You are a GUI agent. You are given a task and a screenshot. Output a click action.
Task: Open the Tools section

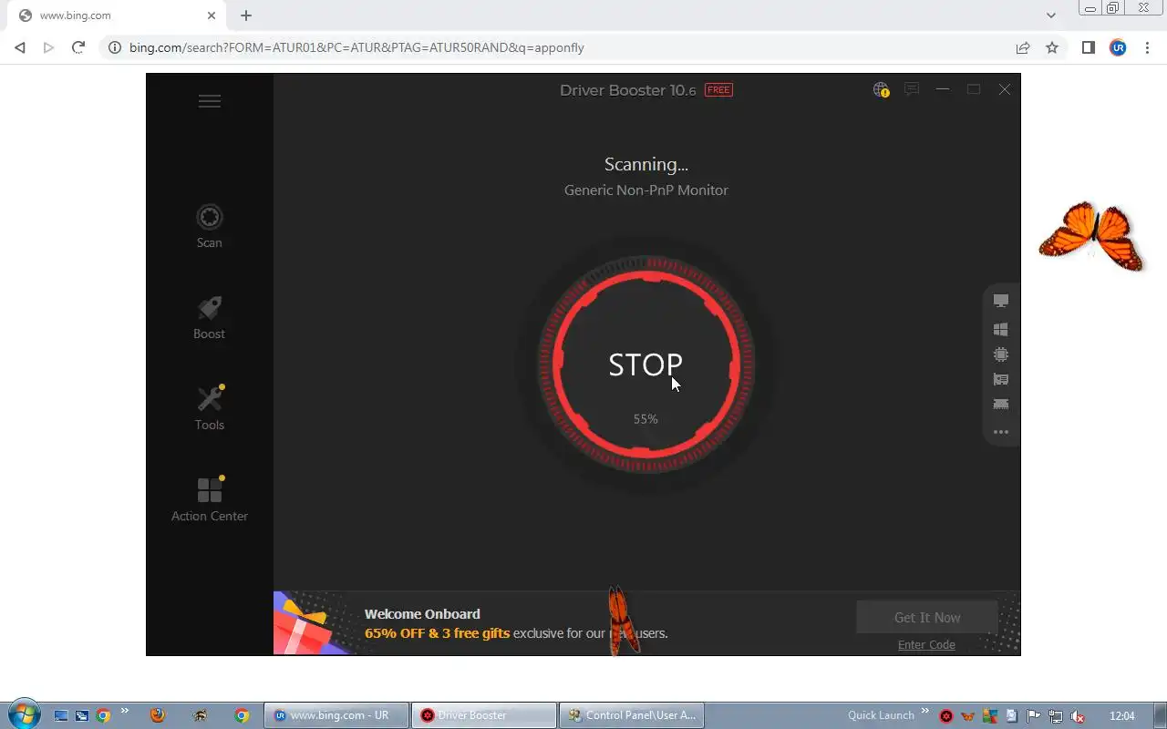(210, 408)
